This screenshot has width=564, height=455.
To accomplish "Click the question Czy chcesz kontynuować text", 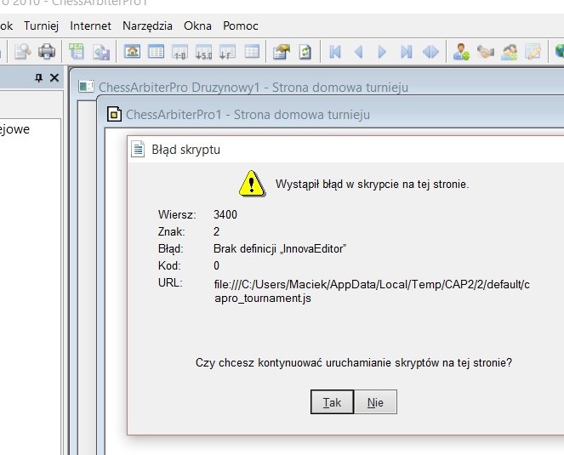I will click(354, 362).
